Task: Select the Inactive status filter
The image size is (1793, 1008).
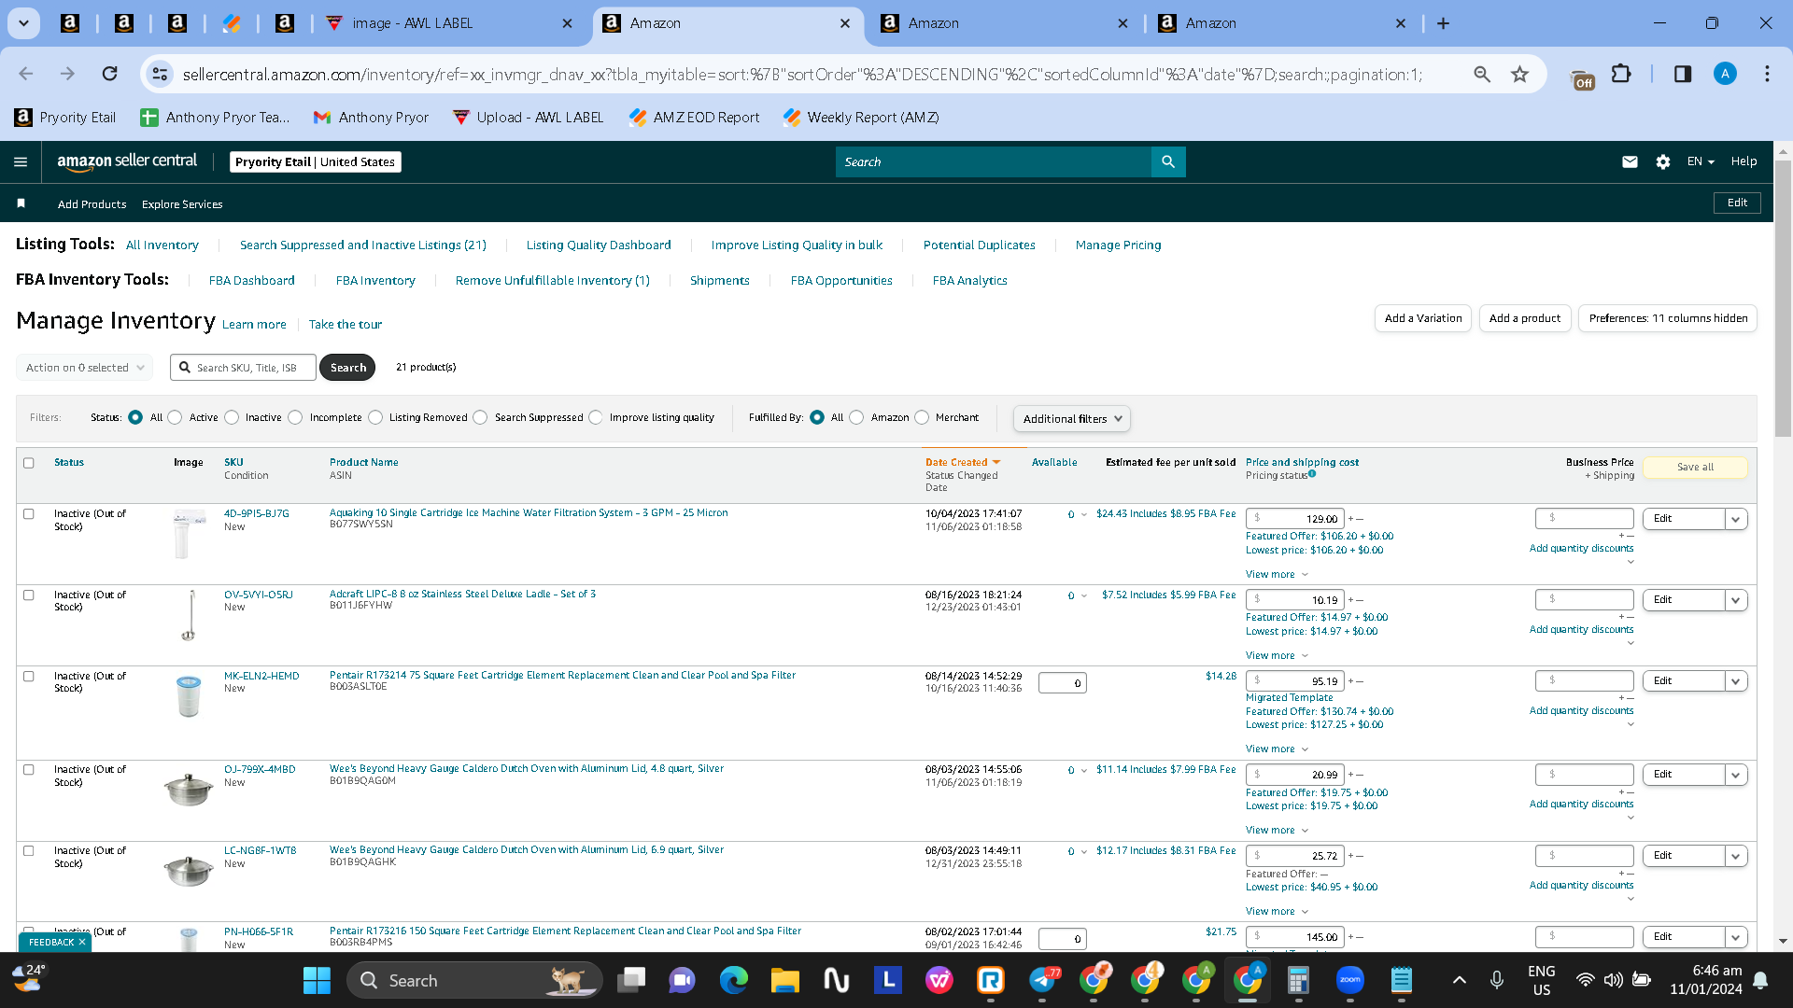Action: 232,417
